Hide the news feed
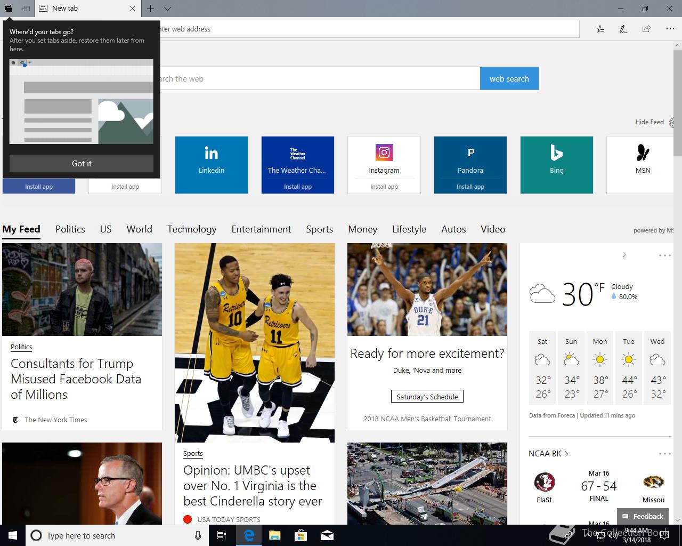Image resolution: width=682 pixels, height=546 pixels. 649,122
